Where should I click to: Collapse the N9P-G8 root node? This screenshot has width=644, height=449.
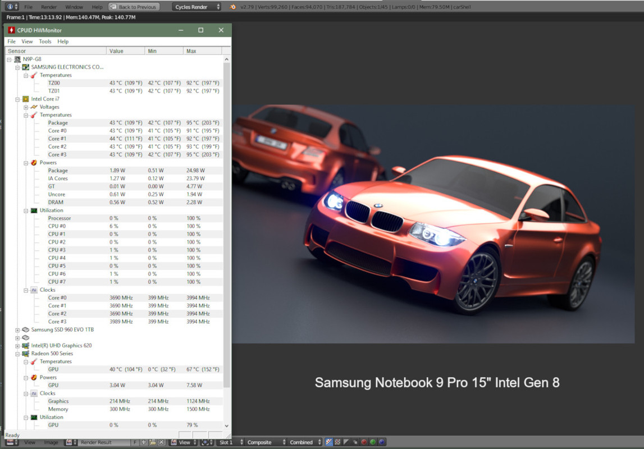(9, 59)
